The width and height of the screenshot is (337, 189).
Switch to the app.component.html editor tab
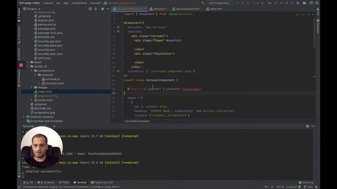pyautogui.click(x=187, y=9)
